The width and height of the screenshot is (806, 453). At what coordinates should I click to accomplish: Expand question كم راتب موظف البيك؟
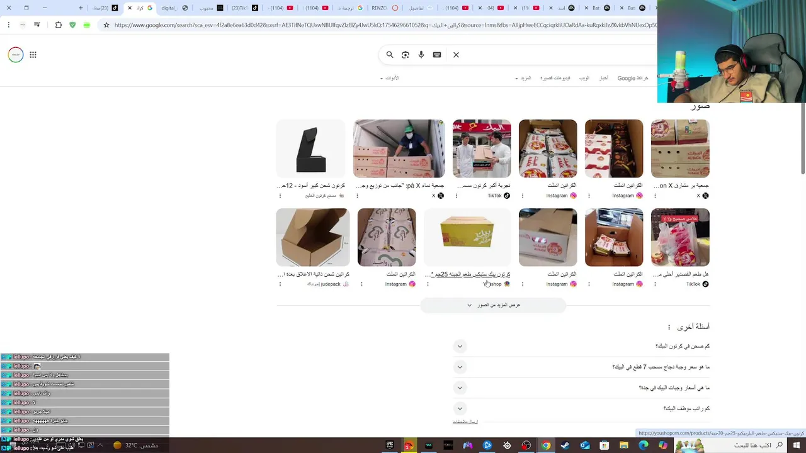(460, 408)
